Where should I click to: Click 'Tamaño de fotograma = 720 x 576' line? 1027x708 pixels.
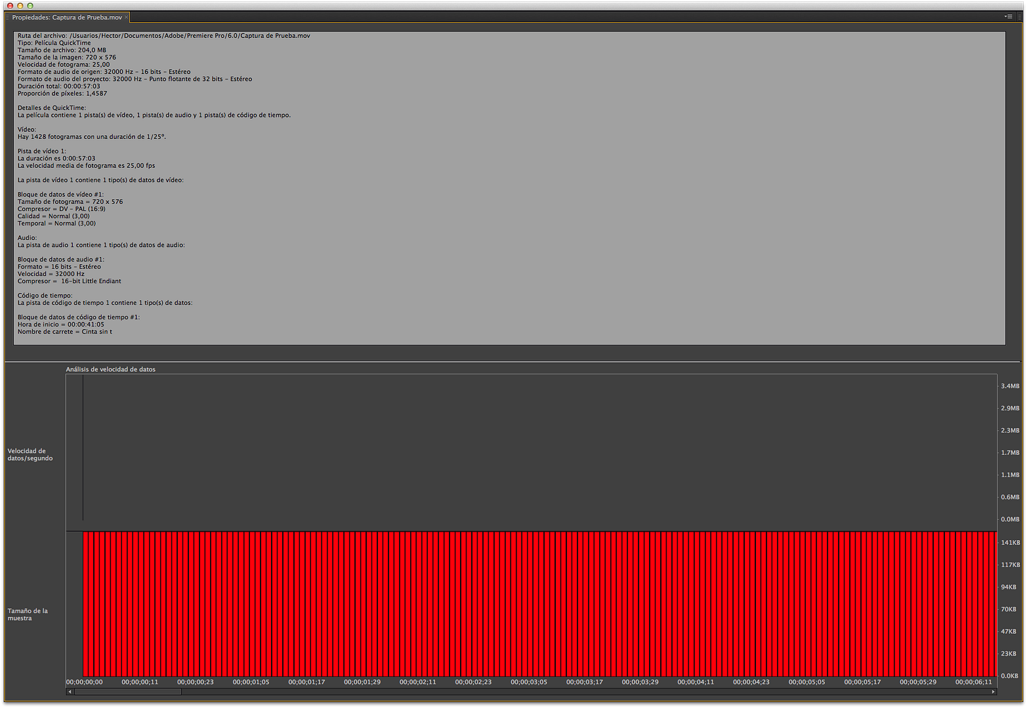click(x=70, y=202)
